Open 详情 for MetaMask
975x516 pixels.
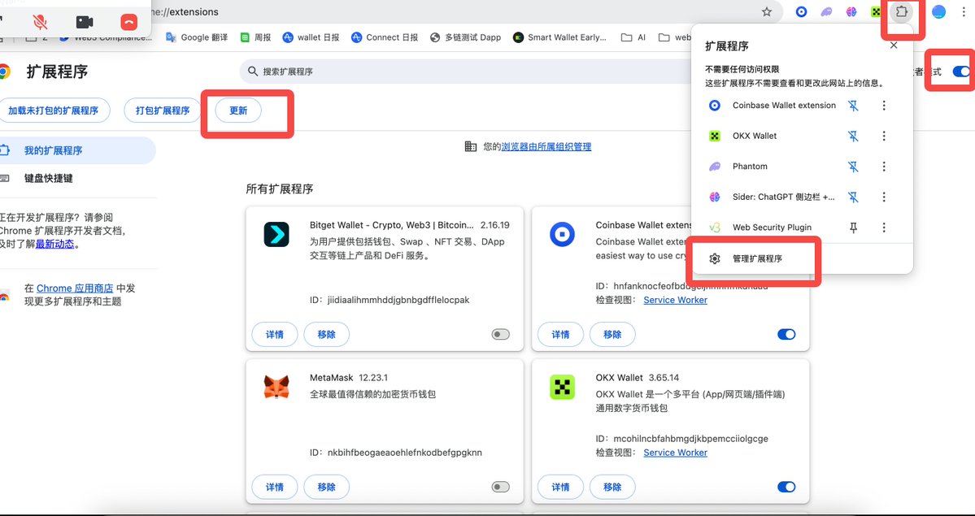pos(275,487)
